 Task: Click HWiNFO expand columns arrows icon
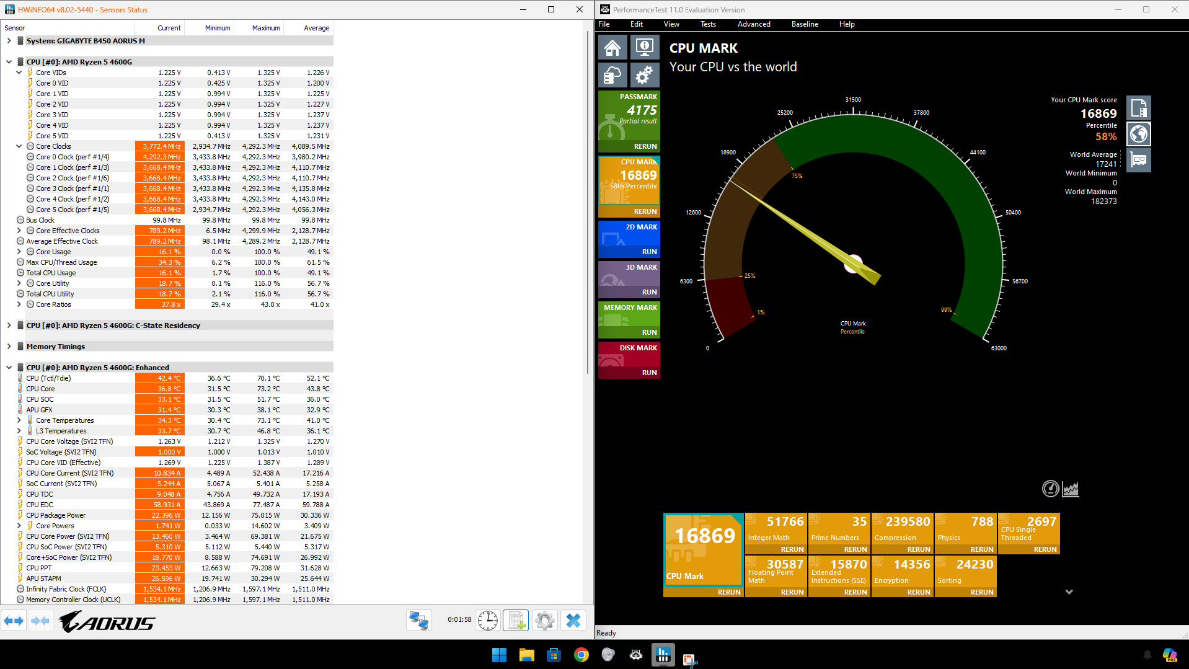click(14, 621)
